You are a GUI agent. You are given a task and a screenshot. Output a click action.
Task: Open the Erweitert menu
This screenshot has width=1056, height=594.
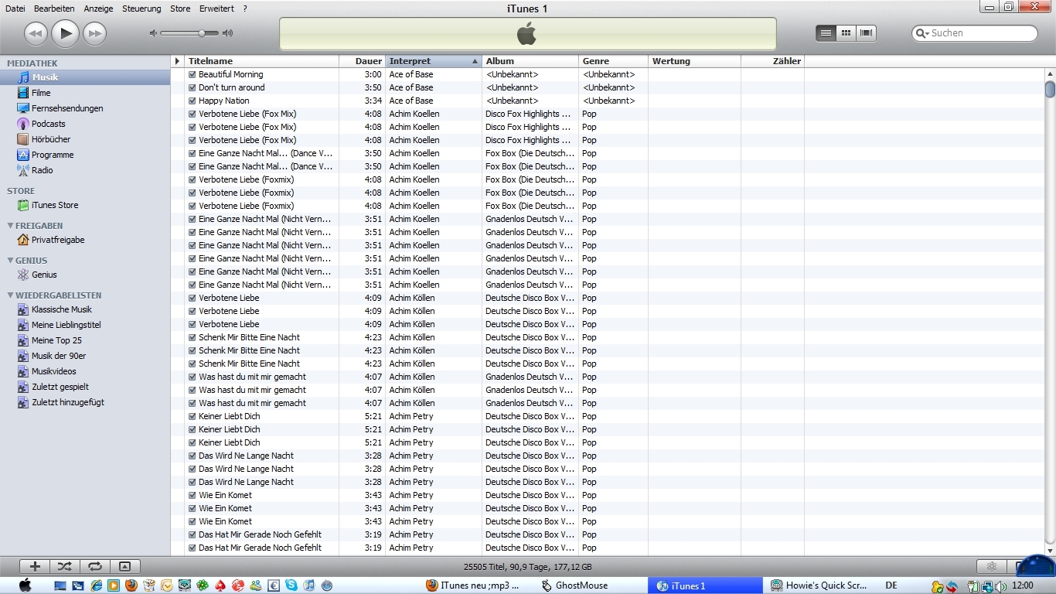pos(216,9)
